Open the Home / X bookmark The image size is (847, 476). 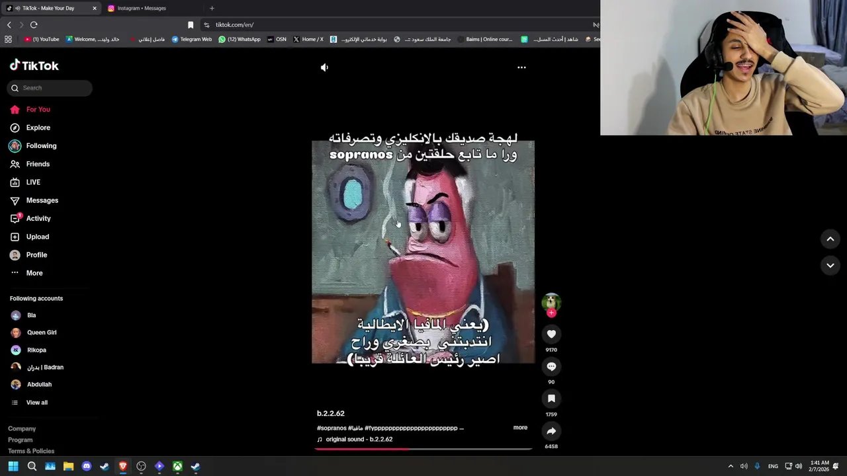pyautogui.click(x=308, y=40)
